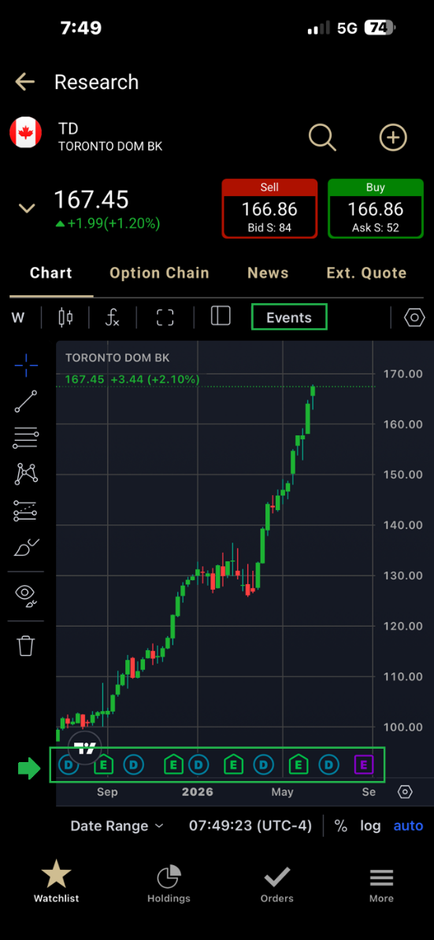Open chart settings hexagon in top toolbar
Screen dimensions: 434x940
pyautogui.click(x=414, y=318)
